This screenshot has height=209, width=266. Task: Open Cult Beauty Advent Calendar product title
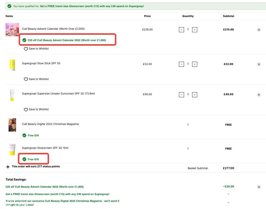click(53, 29)
